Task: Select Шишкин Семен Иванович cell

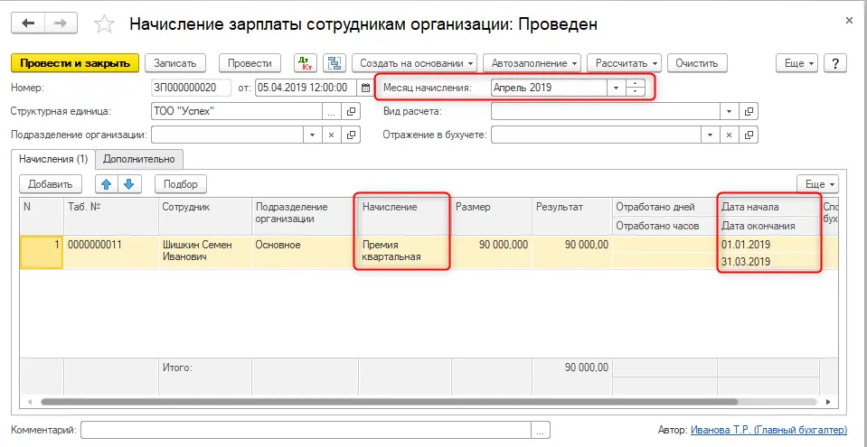Action: (205, 251)
